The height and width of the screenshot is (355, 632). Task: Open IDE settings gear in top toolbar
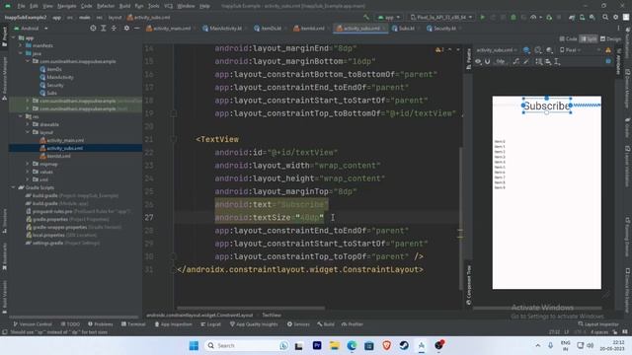click(615, 18)
